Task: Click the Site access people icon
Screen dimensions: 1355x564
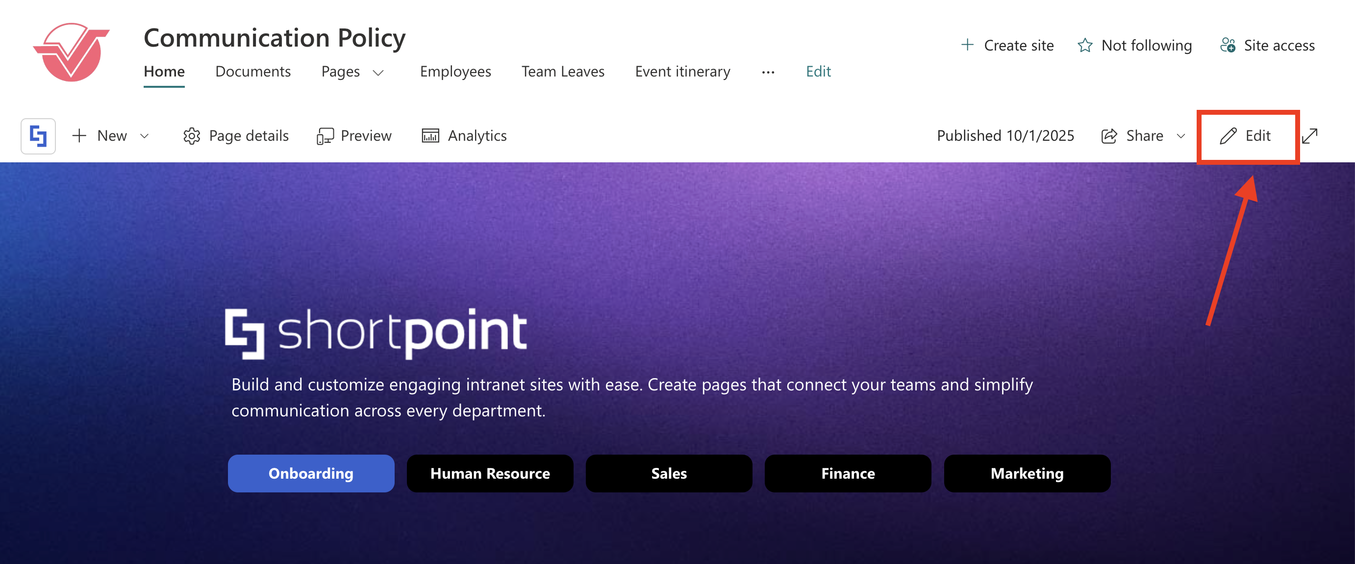Action: coord(1227,45)
